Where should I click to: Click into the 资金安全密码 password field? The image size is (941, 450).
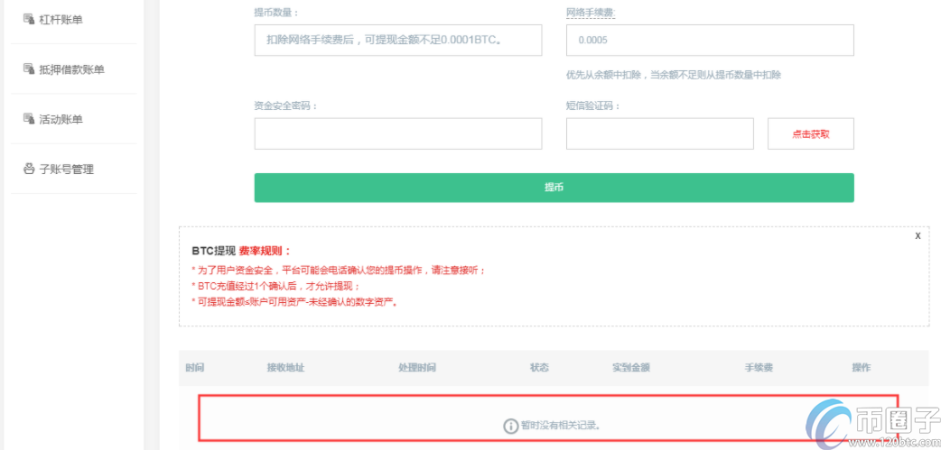coord(398,133)
